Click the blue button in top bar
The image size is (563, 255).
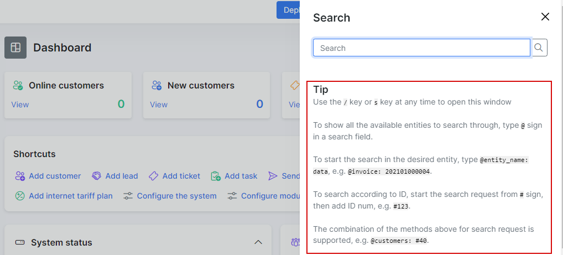pyautogui.click(x=288, y=9)
